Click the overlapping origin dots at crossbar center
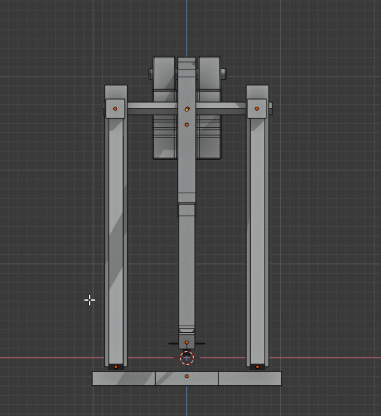 (x=187, y=109)
